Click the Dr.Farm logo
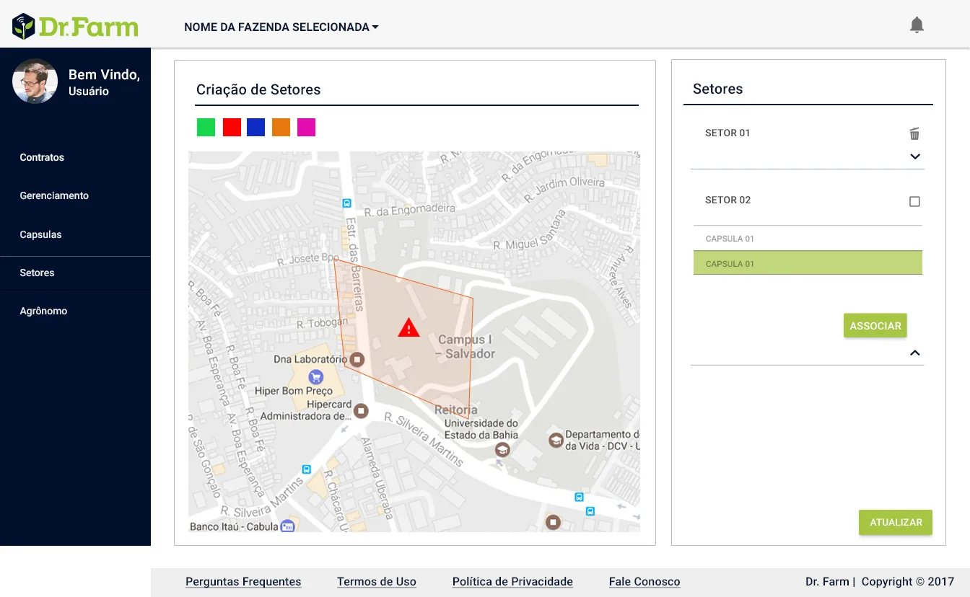This screenshot has width=970, height=597. [x=75, y=27]
